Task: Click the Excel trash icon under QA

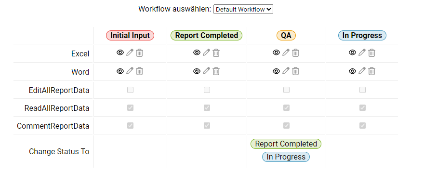Action: click(295, 53)
